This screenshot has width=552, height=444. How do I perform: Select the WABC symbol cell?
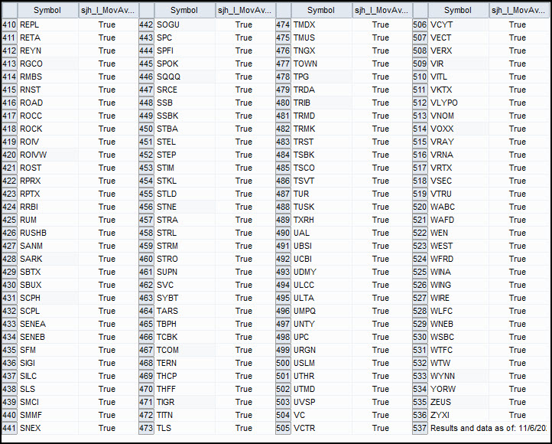click(459, 207)
